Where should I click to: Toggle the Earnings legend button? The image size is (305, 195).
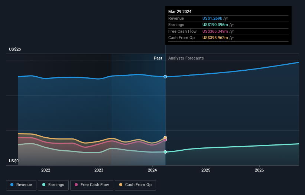coord(53,185)
